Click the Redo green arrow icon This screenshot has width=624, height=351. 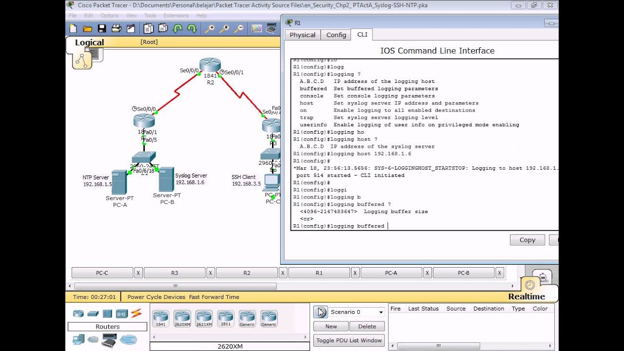[x=192, y=29]
